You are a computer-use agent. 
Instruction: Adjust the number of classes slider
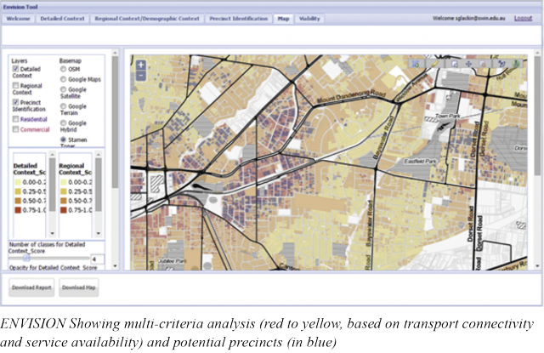(27, 258)
